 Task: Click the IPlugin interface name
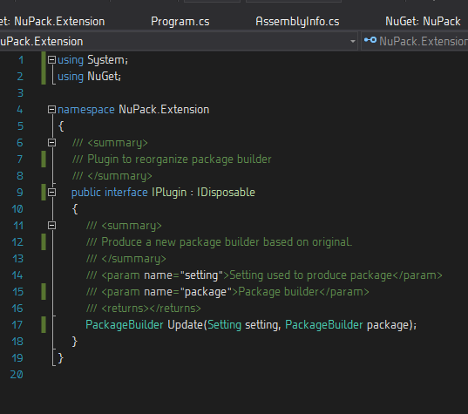tap(169, 193)
